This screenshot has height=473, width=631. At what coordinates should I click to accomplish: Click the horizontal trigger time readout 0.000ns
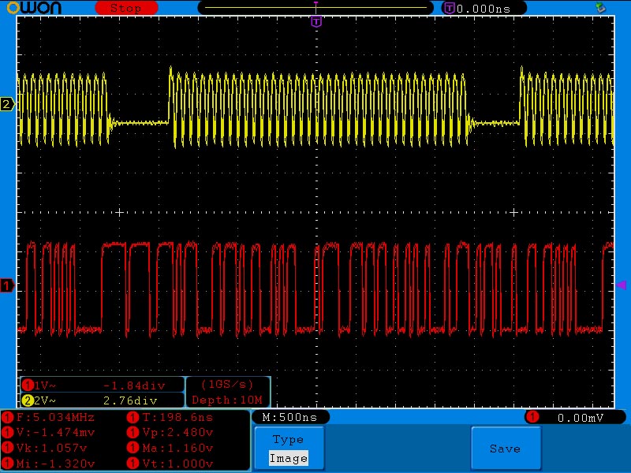coord(484,9)
